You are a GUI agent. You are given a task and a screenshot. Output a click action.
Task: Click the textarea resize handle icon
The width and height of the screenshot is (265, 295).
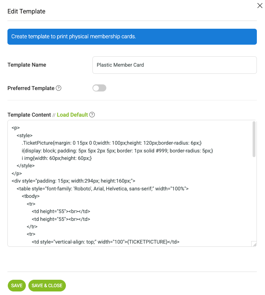254,244
